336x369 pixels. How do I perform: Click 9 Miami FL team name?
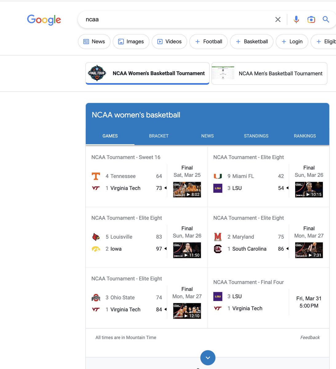pyautogui.click(x=241, y=176)
